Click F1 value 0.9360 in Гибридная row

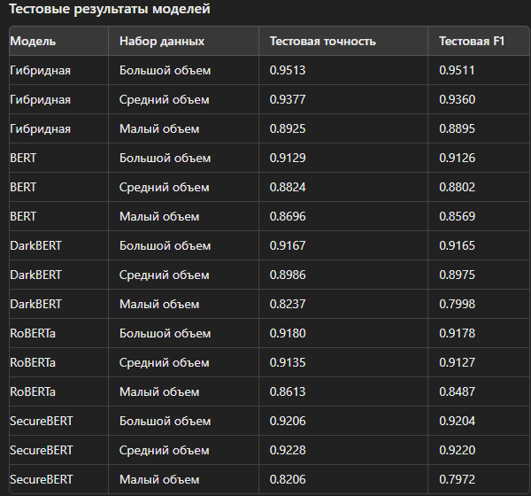pyautogui.click(x=458, y=100)
